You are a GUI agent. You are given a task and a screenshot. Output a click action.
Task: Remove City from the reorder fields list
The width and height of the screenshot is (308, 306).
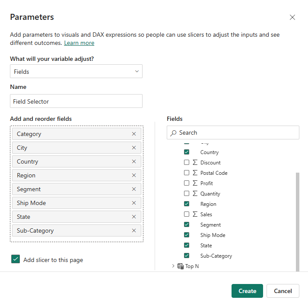(134, 148)
